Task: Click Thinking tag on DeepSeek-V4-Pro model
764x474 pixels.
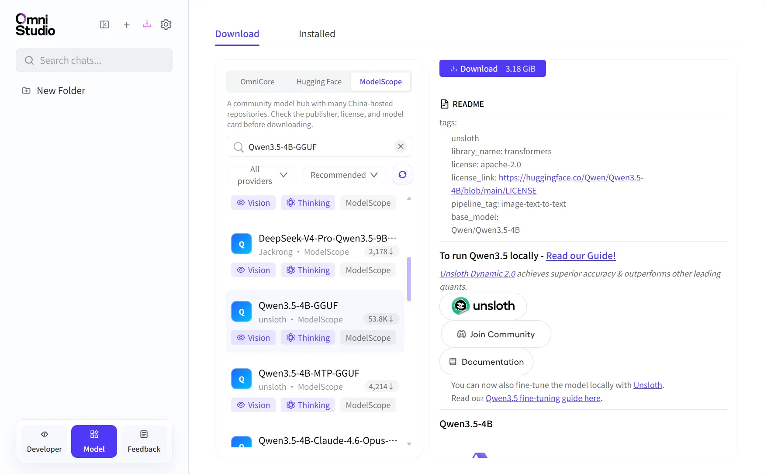Action: pos(308,270)
